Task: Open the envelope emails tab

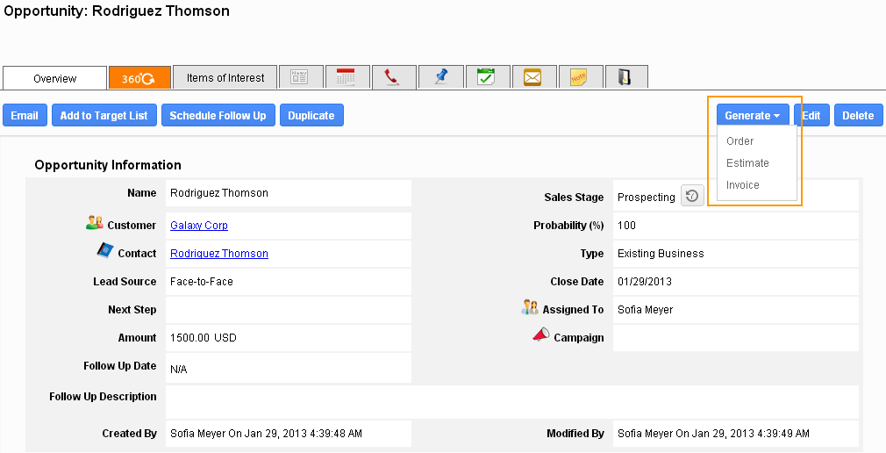Action: point(532,77)
